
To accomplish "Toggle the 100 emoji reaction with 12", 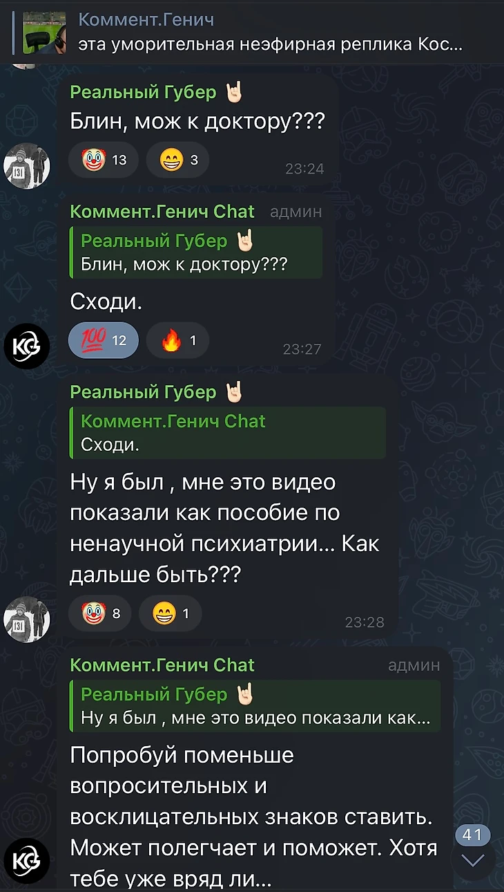I will (x=104, y=340).
